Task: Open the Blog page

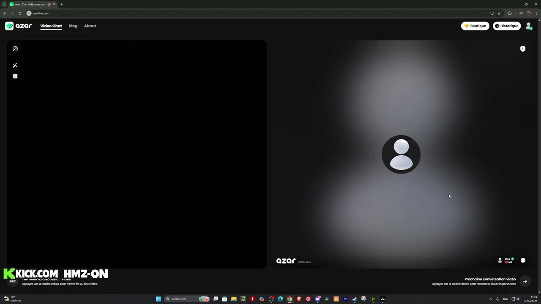Action: tap(73, 26)
